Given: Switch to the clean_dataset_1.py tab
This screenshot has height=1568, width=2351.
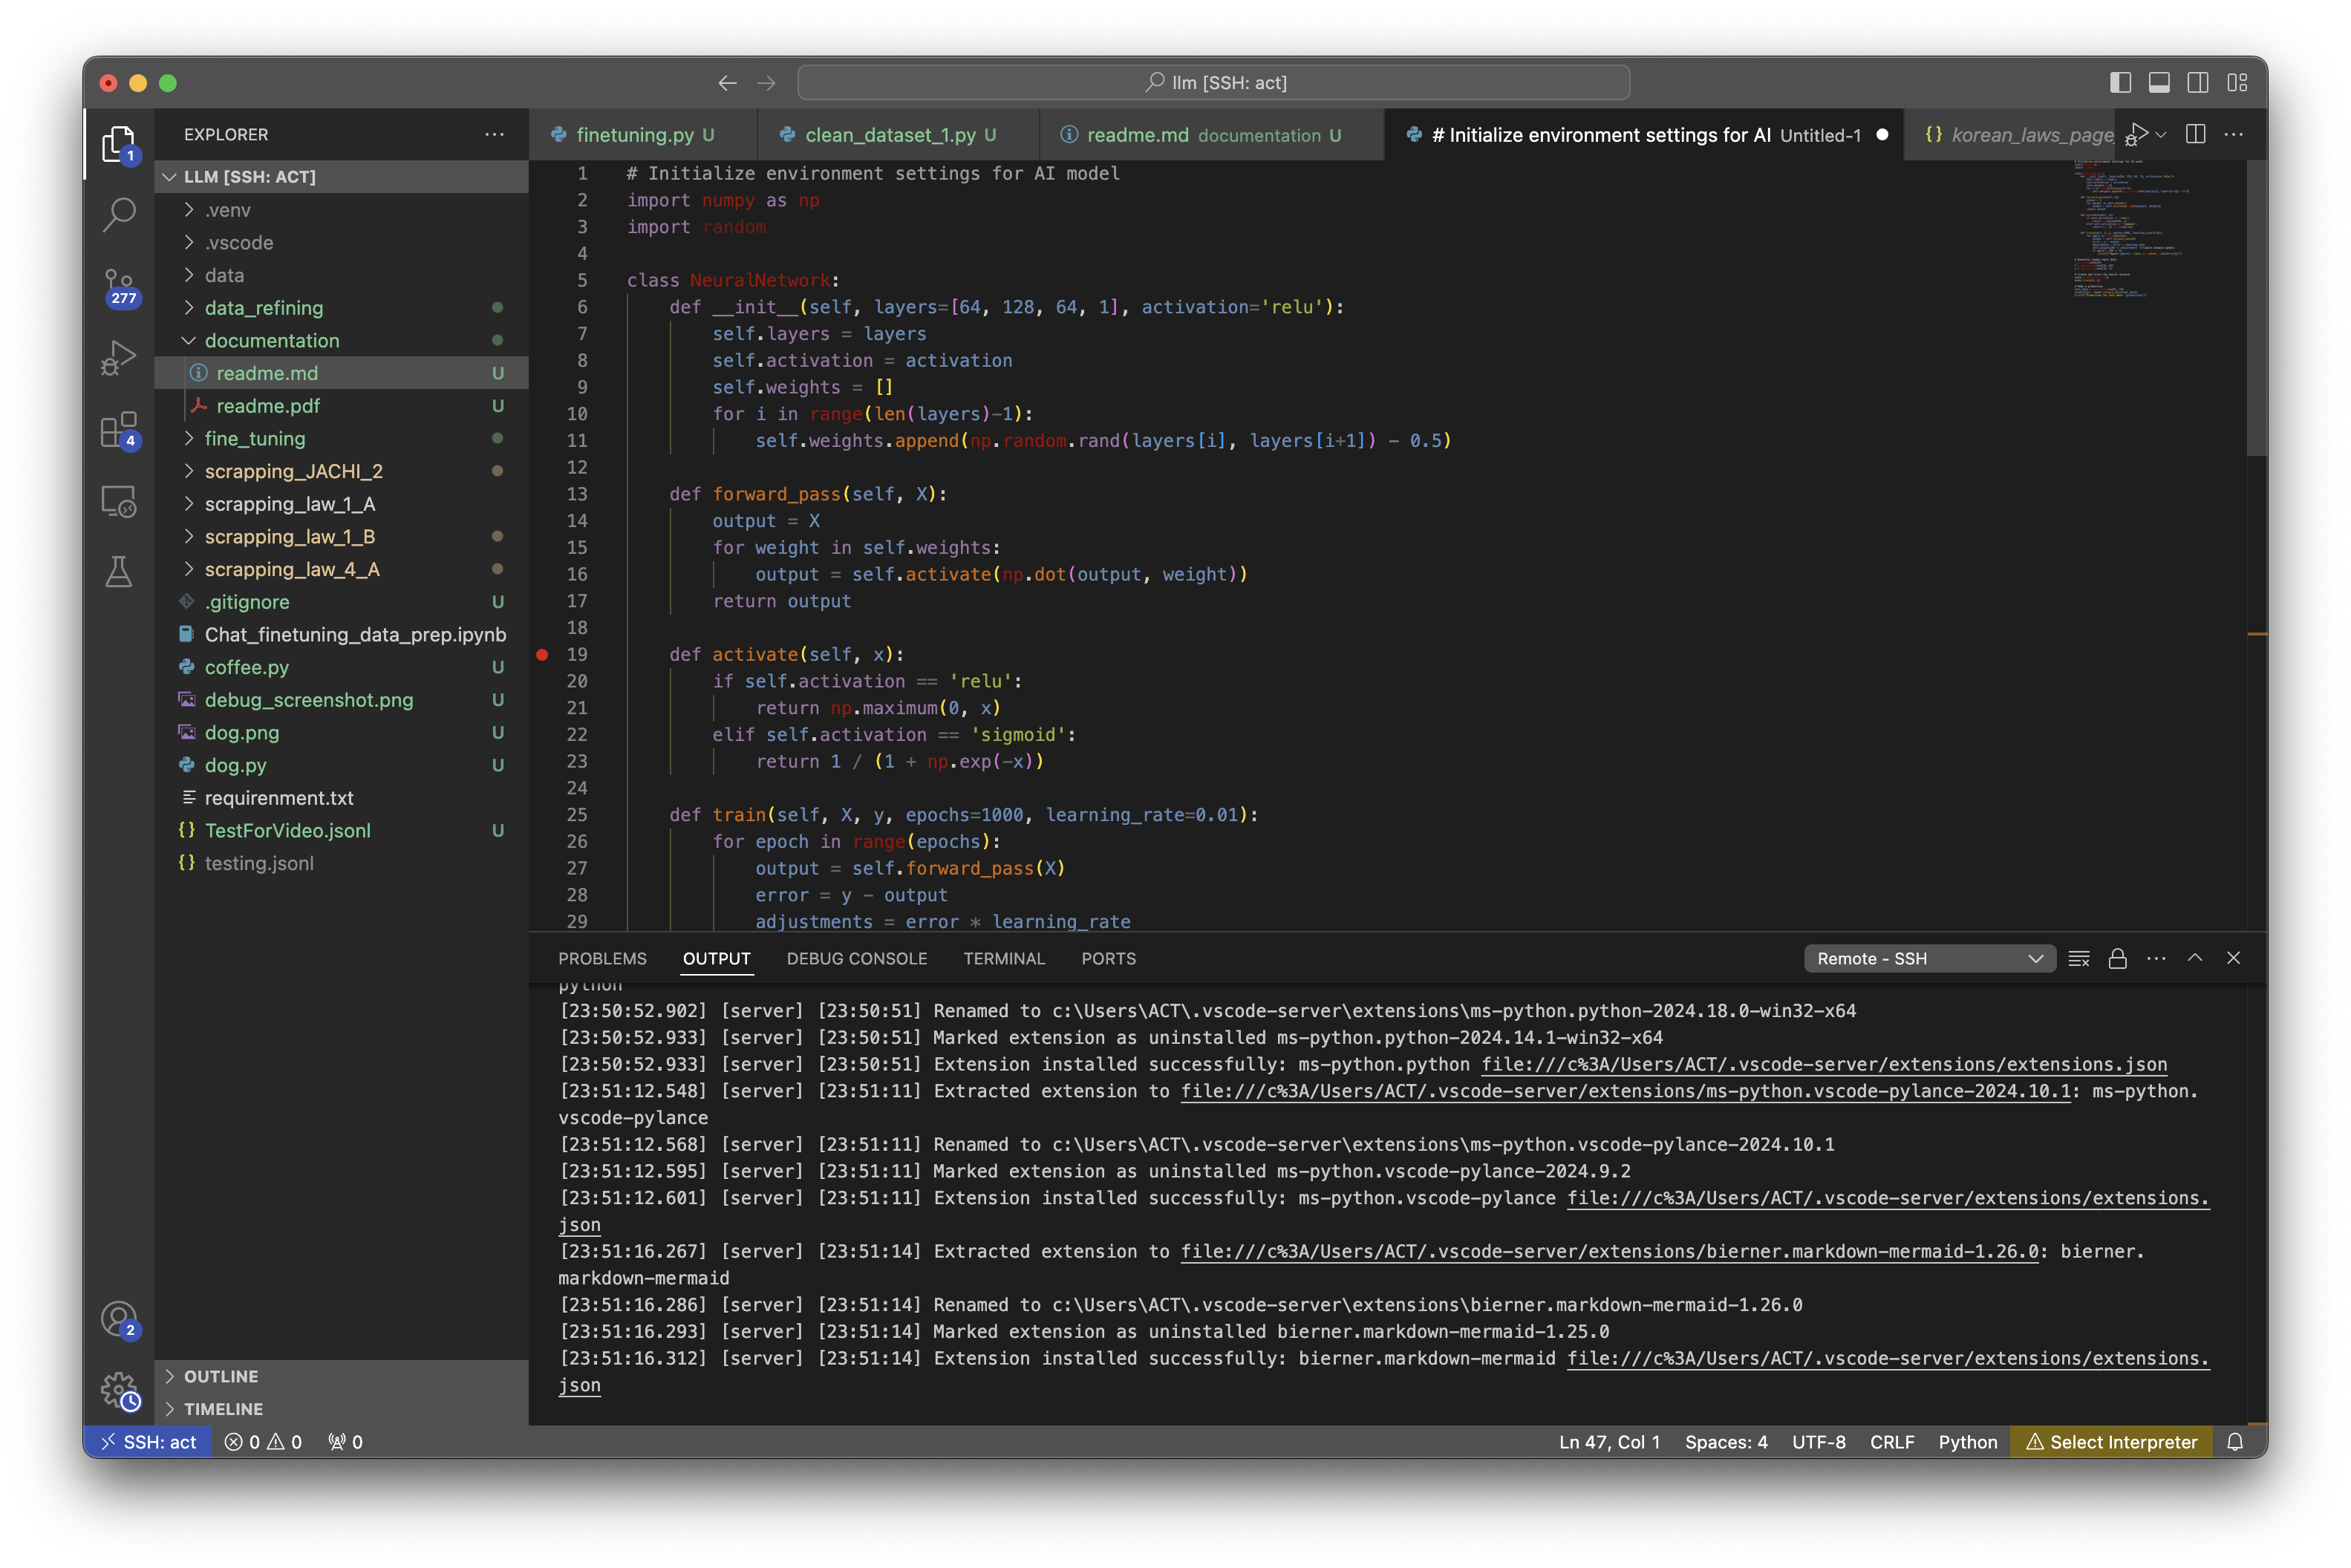Looking at the screenshot, I should [896, 134].
